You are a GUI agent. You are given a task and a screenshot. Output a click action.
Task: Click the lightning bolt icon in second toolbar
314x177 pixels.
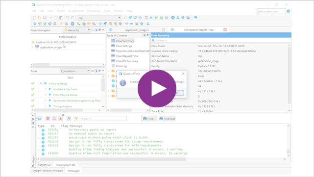(61, 24)
